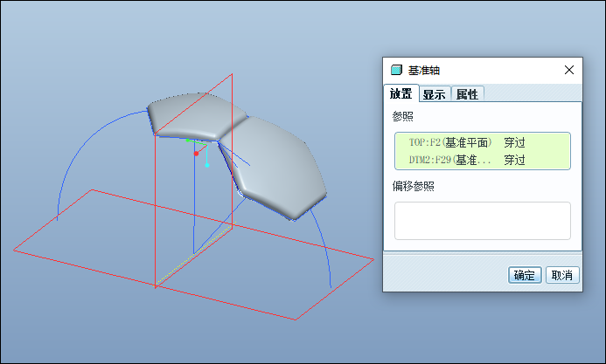Switch to the 显示 tab

pyautogui.click(x=435, y=94)
